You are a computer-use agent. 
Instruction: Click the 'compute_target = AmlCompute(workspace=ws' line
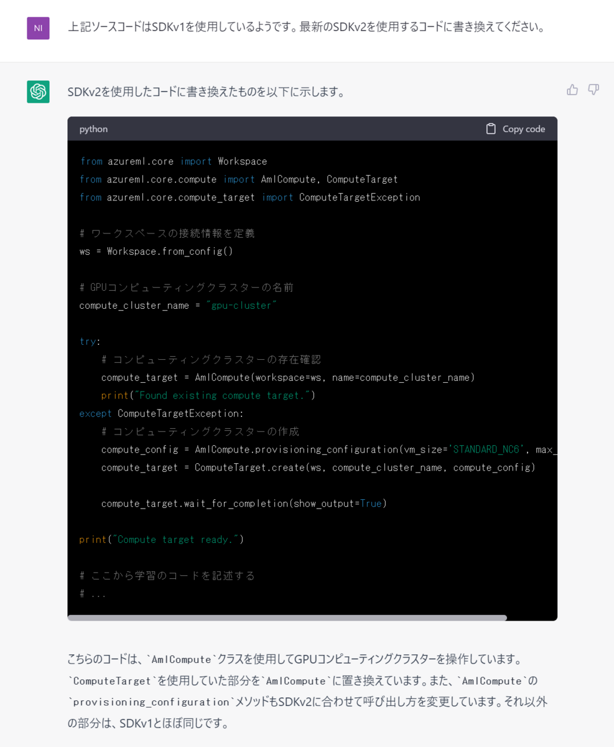[288, 377]
